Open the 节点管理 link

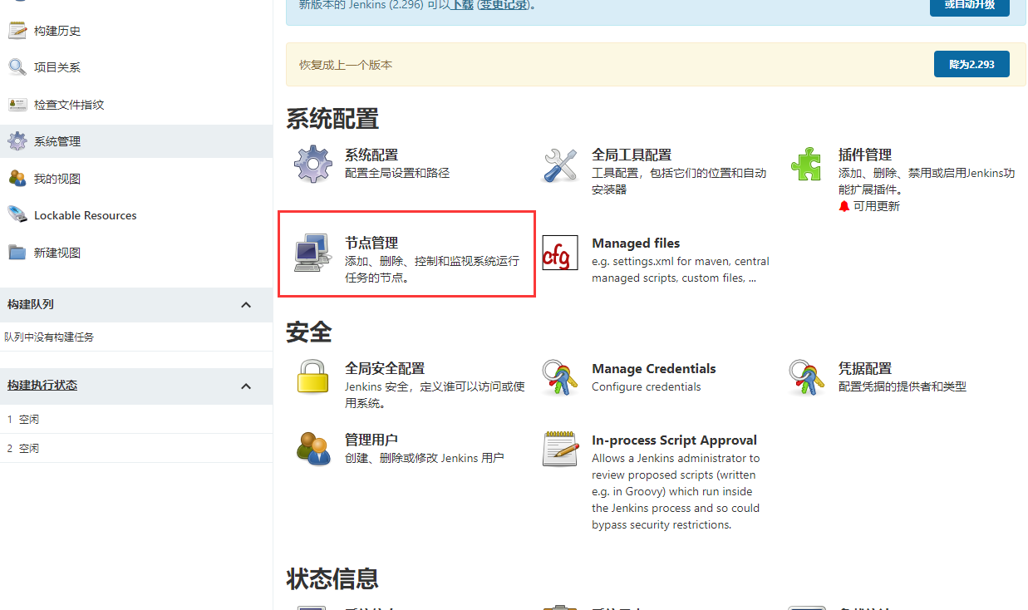point(371,243)
